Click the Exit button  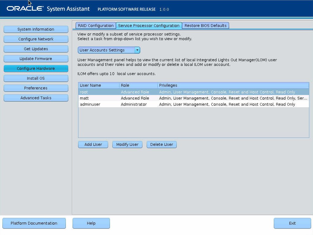pyautogui.click(x=292, y=223)
